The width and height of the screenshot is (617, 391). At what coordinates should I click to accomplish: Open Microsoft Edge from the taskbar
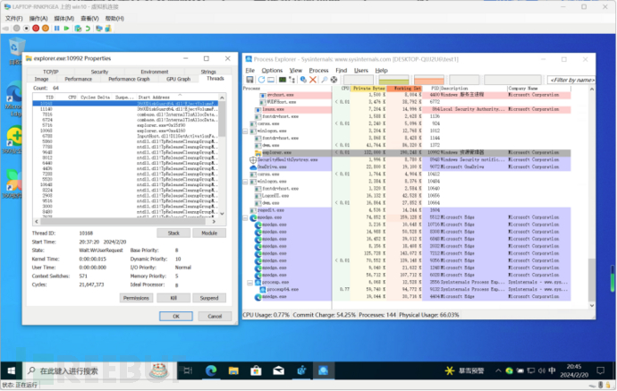212,370
